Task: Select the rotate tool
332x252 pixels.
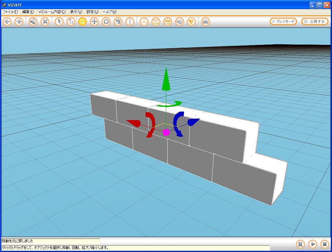Action: pyautogui.click(x=106, y=22)
